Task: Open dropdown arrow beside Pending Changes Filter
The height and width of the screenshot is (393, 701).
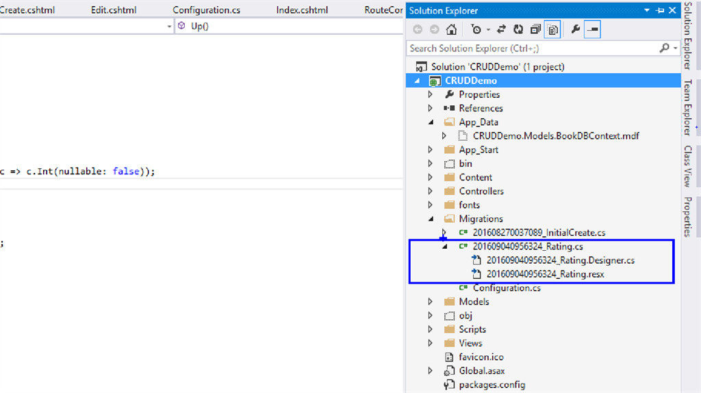Action: point(488,30)
